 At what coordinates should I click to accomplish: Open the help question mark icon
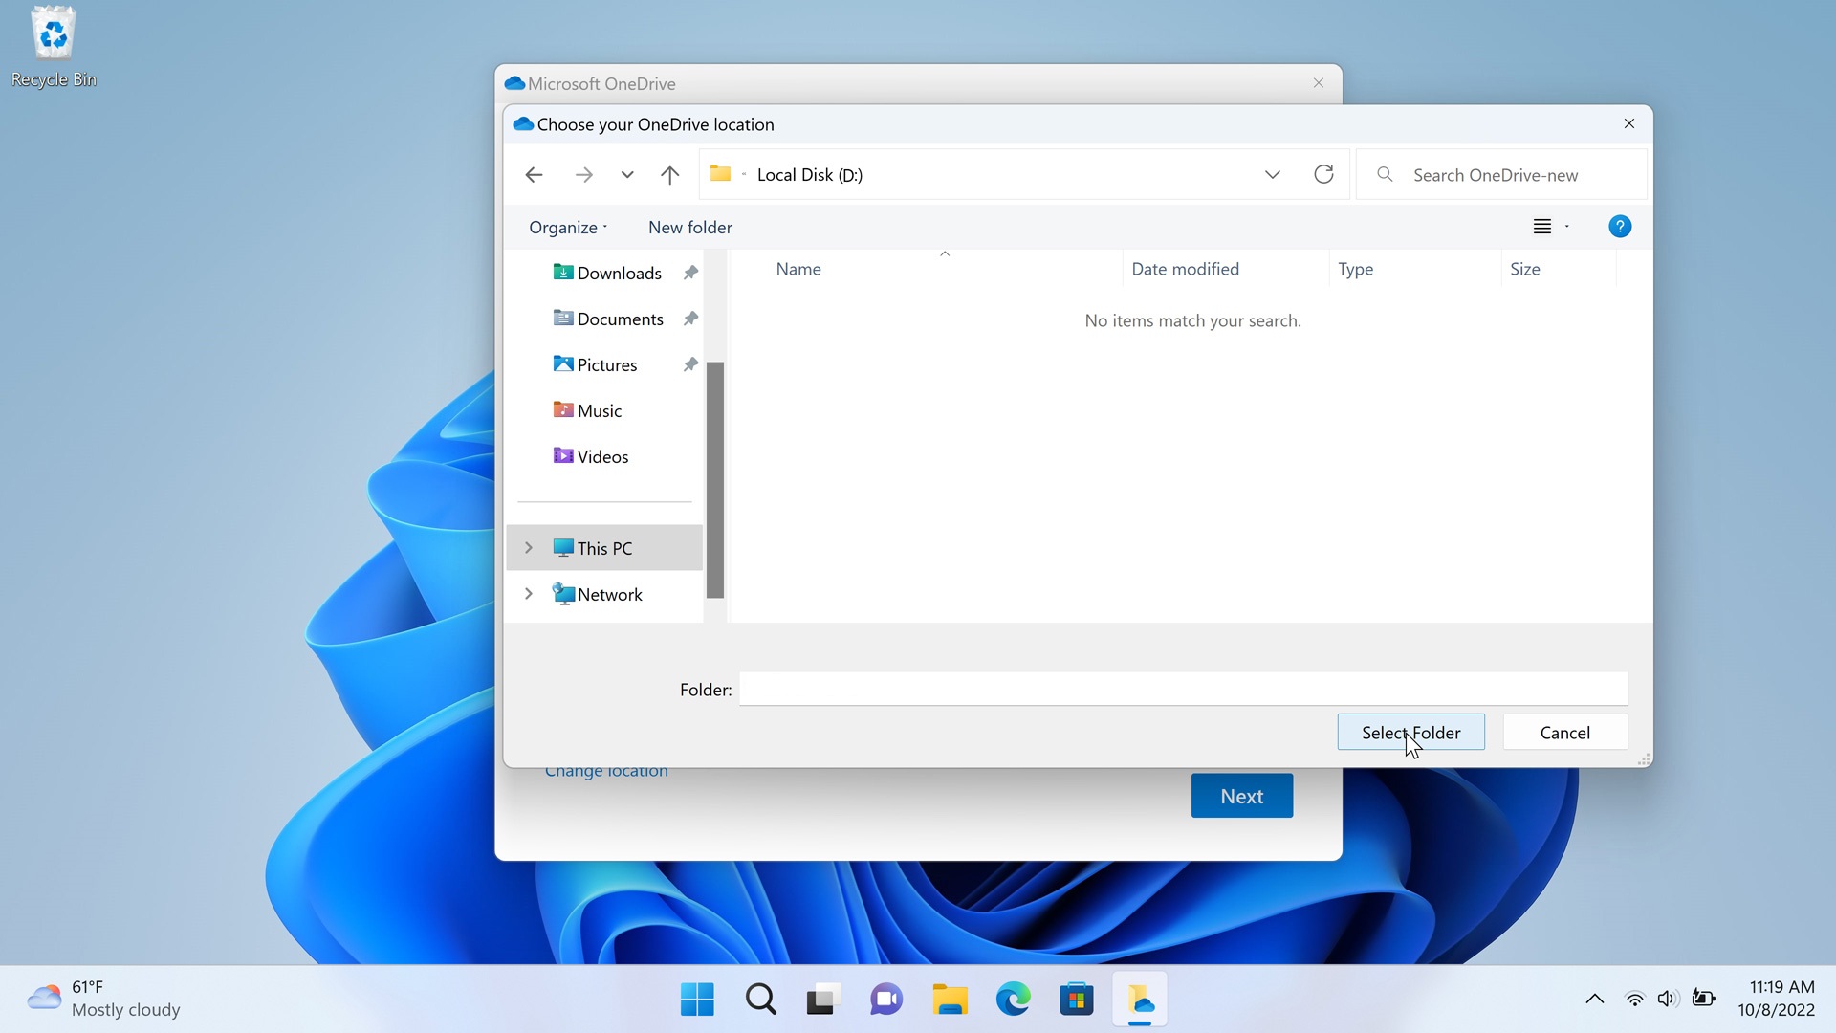coord(1619,227)
